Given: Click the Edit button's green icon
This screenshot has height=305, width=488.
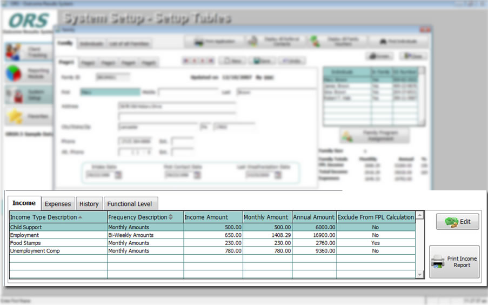Looking at the screenshot, I should coord(451,222).
